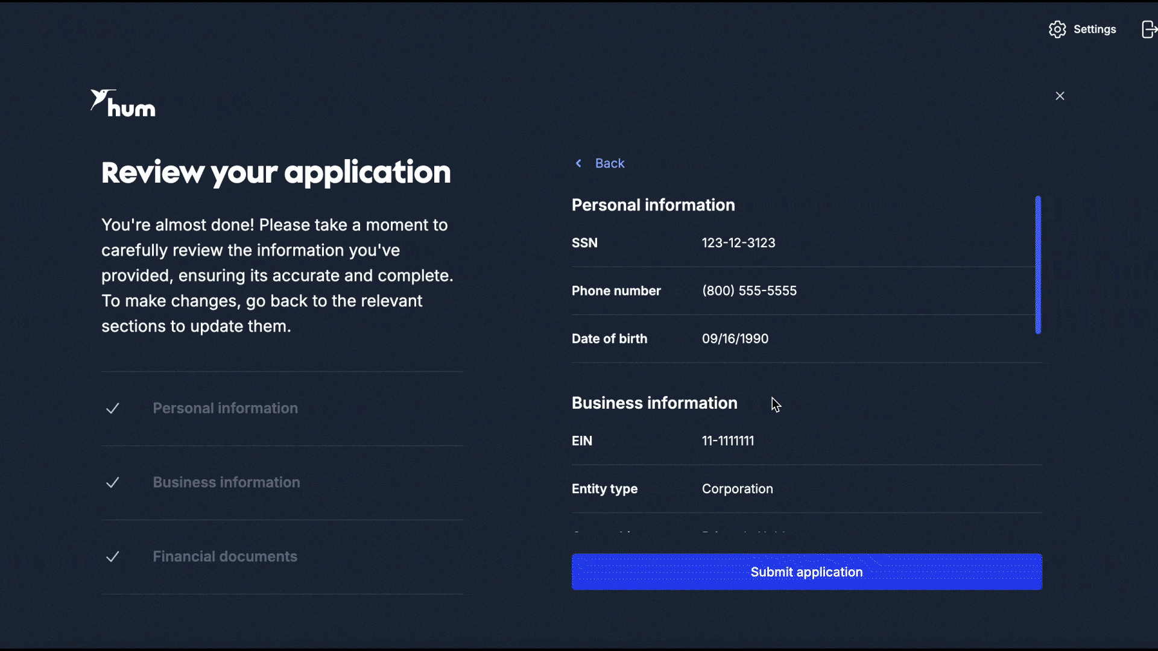
Task: Click the phone number (800) 555-5555
Action: click(749, 291)
